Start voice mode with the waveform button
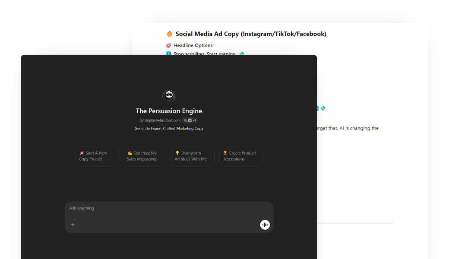 pyautogui.click(x=265, y=224)
